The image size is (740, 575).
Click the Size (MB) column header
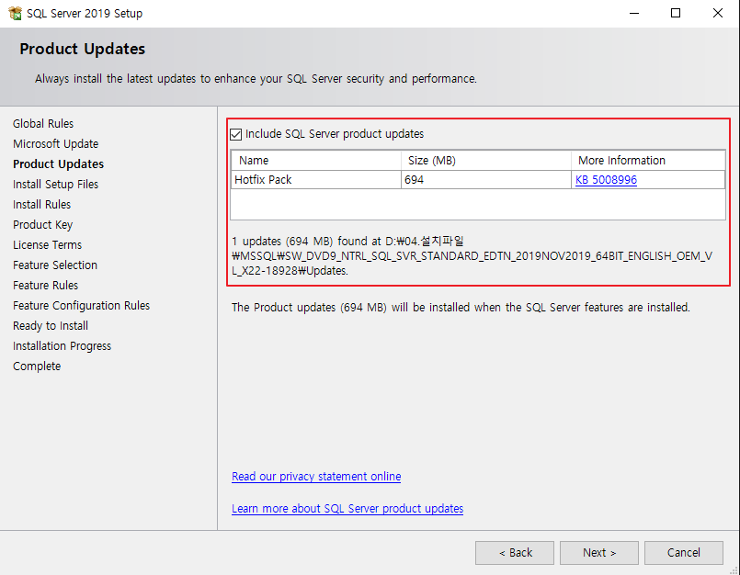point(486,161)
